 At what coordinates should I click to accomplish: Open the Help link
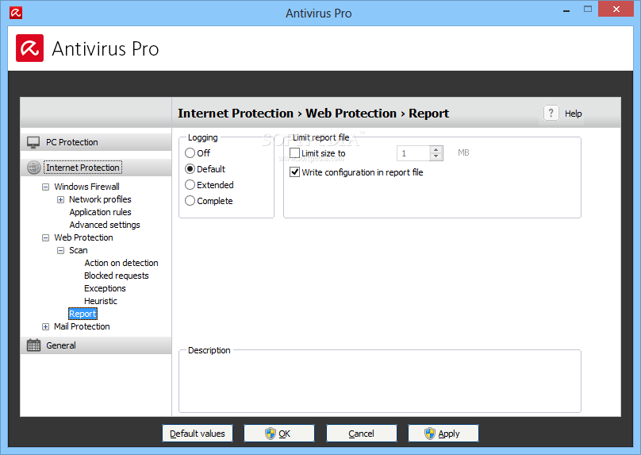tap(573, 114)
